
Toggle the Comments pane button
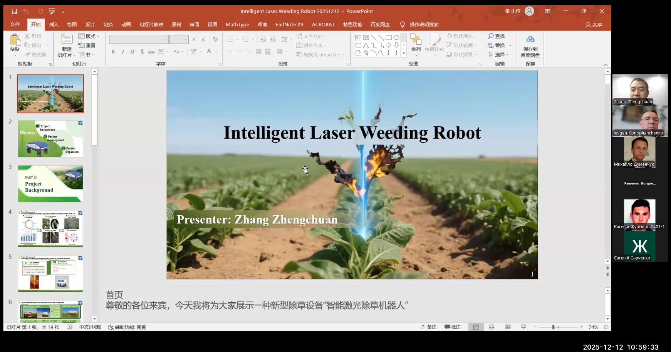(453, 327)
